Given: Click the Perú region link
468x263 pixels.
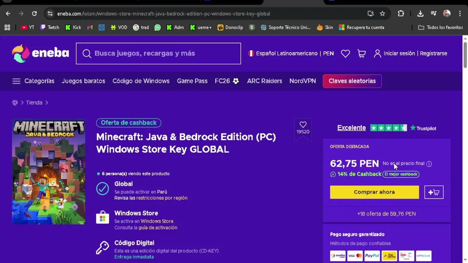Looking at the screenshot, I should tap(162, 192).
